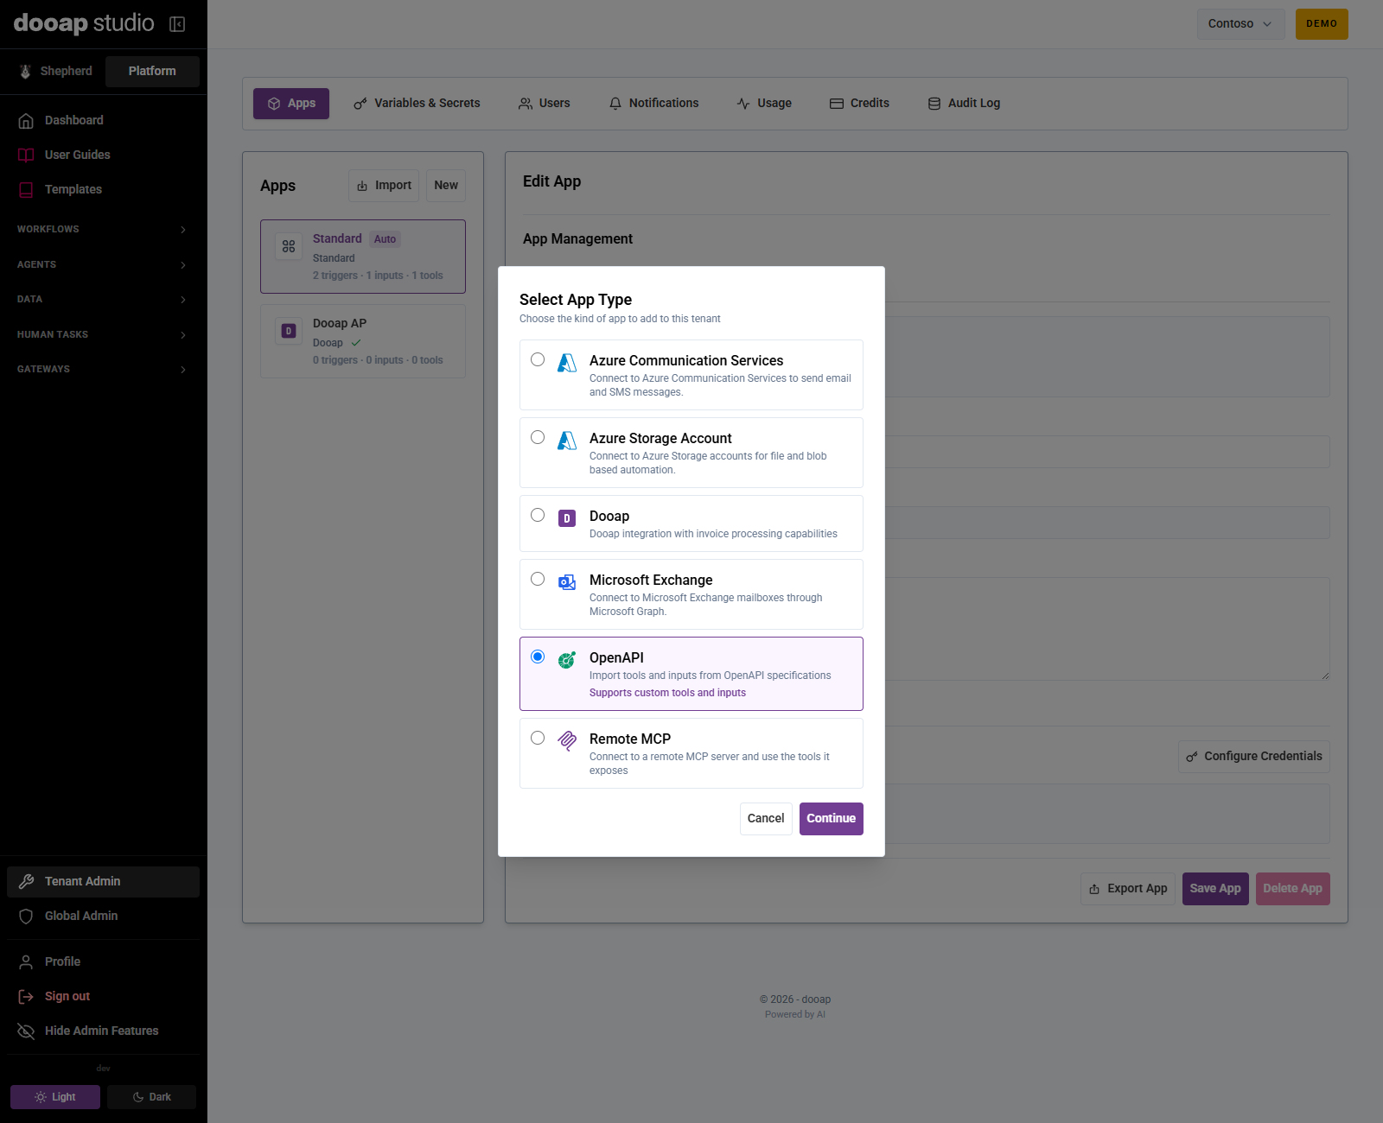Viewport: 1383px width, 1123px height.
Task: Click the Sign out arrow icon
Action: point(26,997)
